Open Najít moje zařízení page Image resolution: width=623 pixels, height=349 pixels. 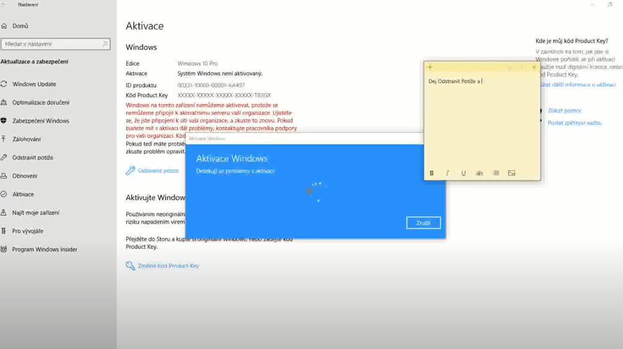pyautogui.click(x=36, y=213)
